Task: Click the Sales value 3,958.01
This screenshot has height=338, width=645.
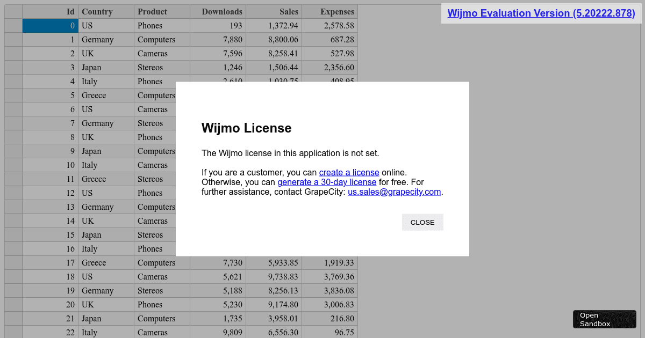Action: [274, 319]
